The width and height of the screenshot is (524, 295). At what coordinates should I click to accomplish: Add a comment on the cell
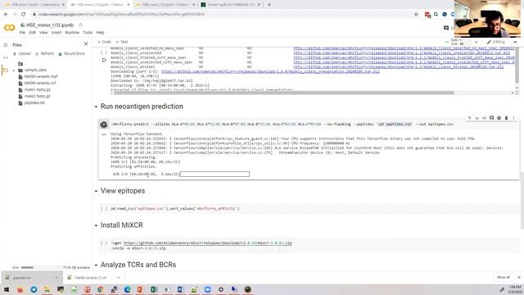pos(491,118)
